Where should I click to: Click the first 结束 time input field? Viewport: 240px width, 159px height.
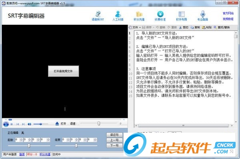pos(64,139)
